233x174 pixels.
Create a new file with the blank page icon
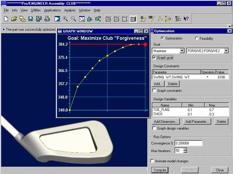point(6,19)
